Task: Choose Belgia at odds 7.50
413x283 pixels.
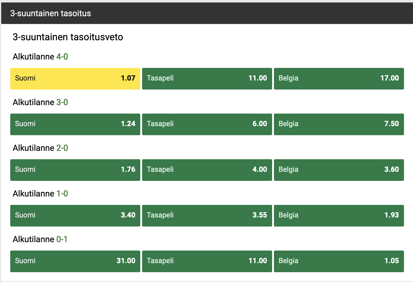Action: point(339,124)
